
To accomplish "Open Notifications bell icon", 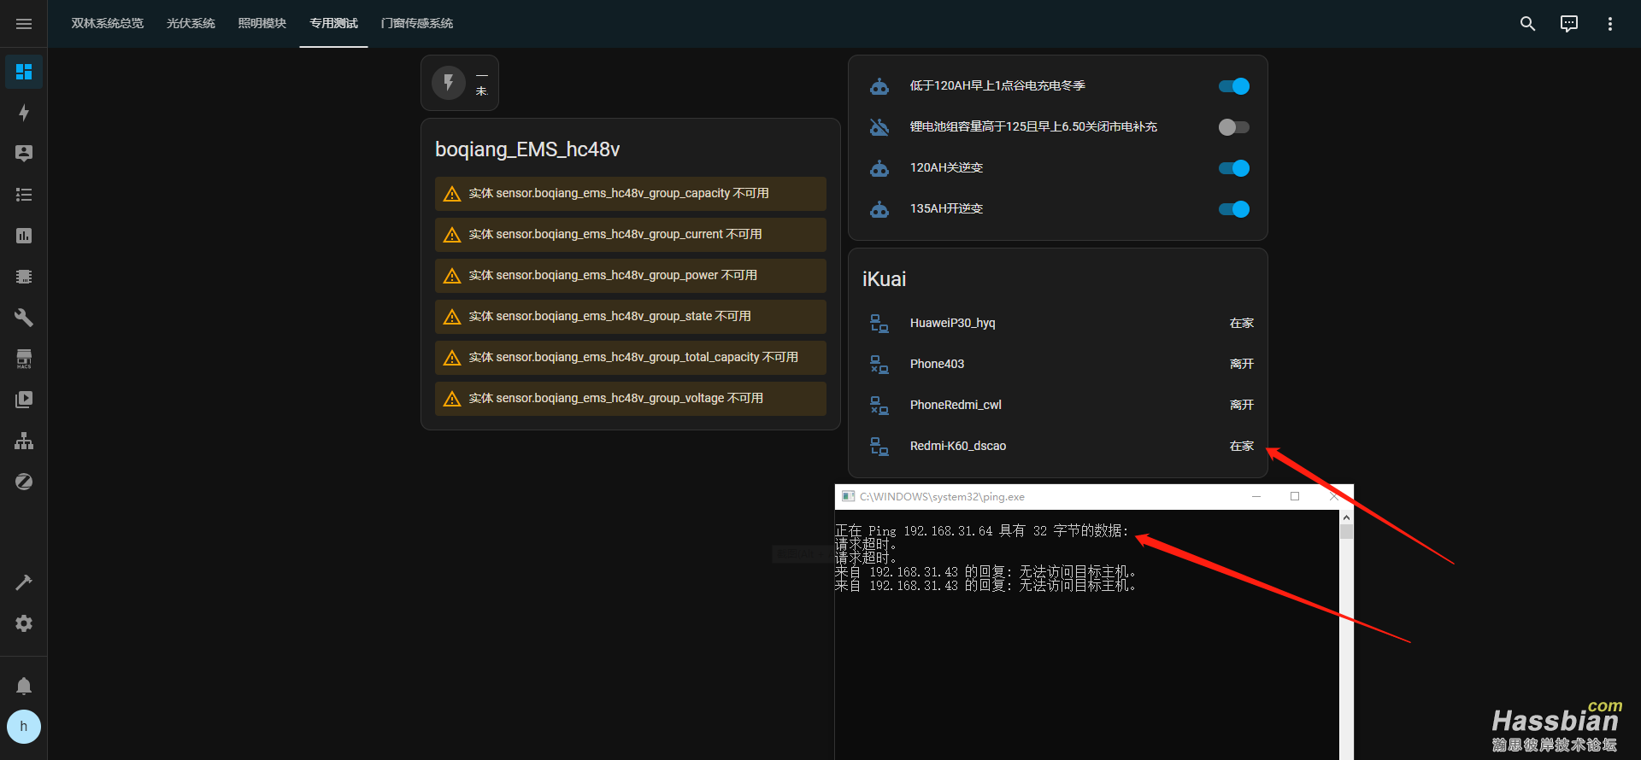I will (x=24, y=686).
